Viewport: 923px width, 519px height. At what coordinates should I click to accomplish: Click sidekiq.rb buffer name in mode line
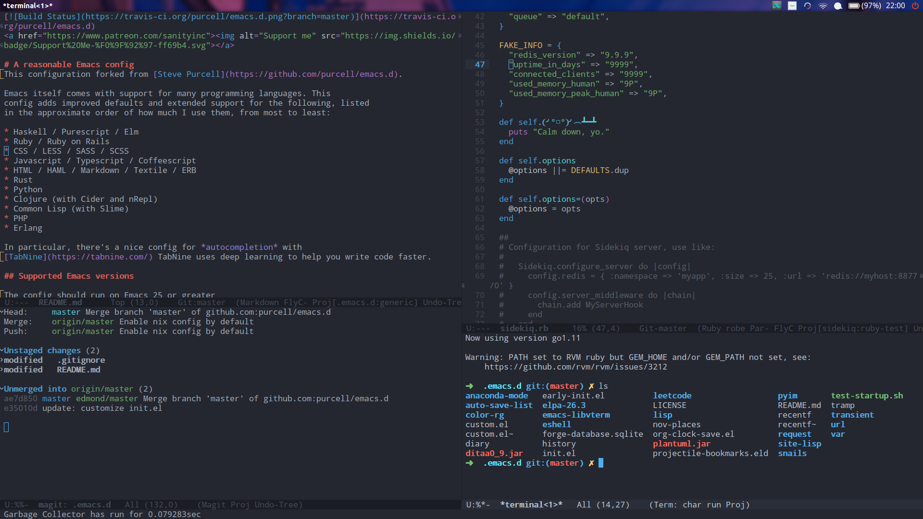[524, 328]
